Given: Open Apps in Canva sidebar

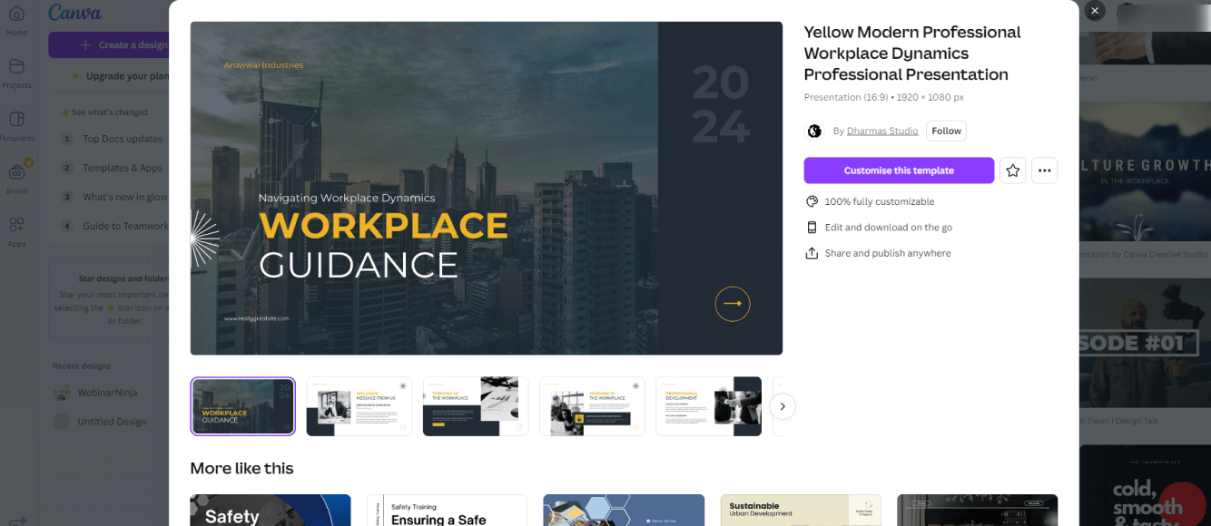Looking at the screenshot, I should [x=16, y=231].
